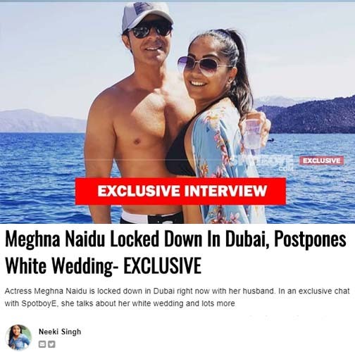Screen dimensions: 355x352
Task: Click SpotboyE mention in the summary text
Action: point(39,303)
